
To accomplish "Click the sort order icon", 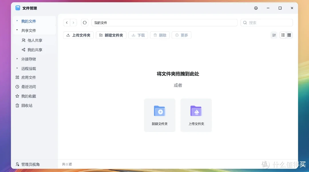I will click(x=274, y=35).
